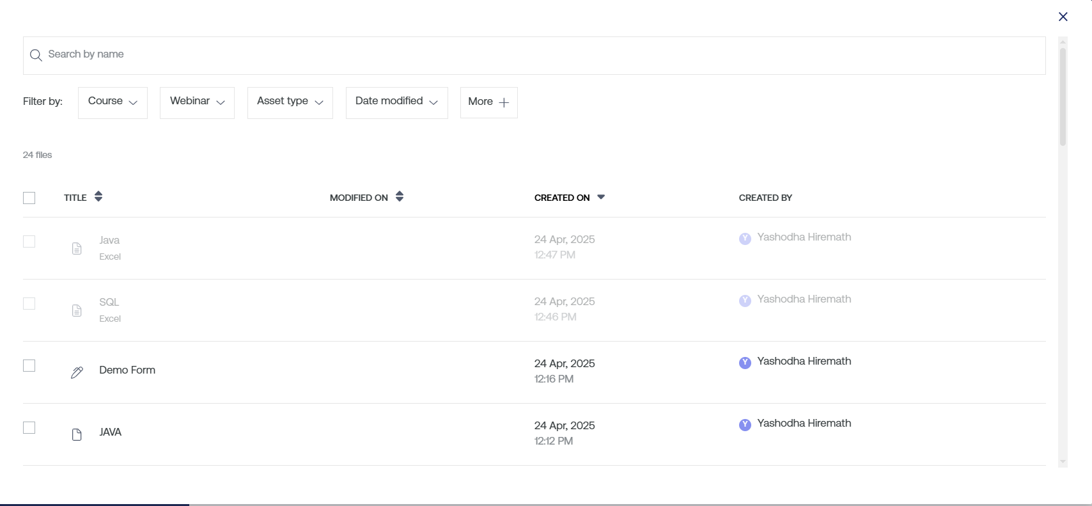Viewport: 1092px width, 506px height.
Task: Open the Course filter dropdown
Action: (113, 102)
